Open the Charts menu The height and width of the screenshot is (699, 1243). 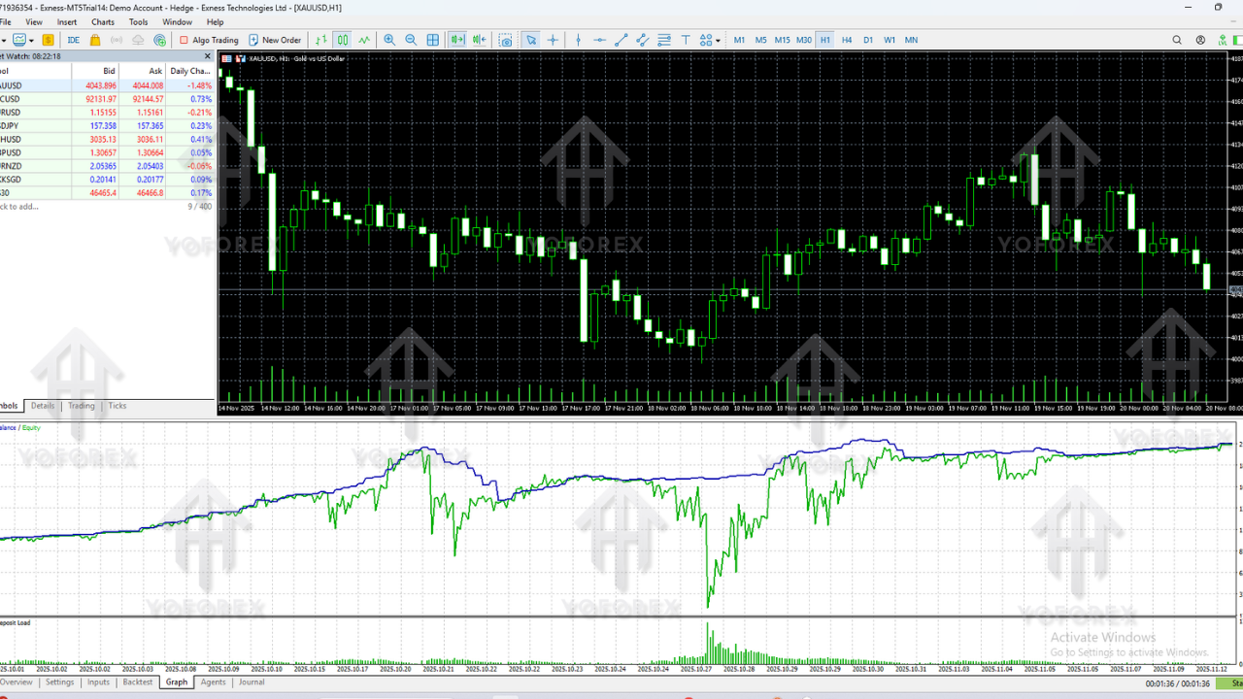[101, 21]
